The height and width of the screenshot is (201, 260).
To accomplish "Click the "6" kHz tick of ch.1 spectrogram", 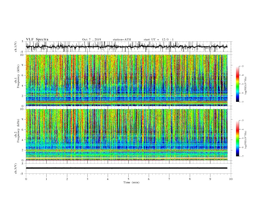I will [23, 75].
